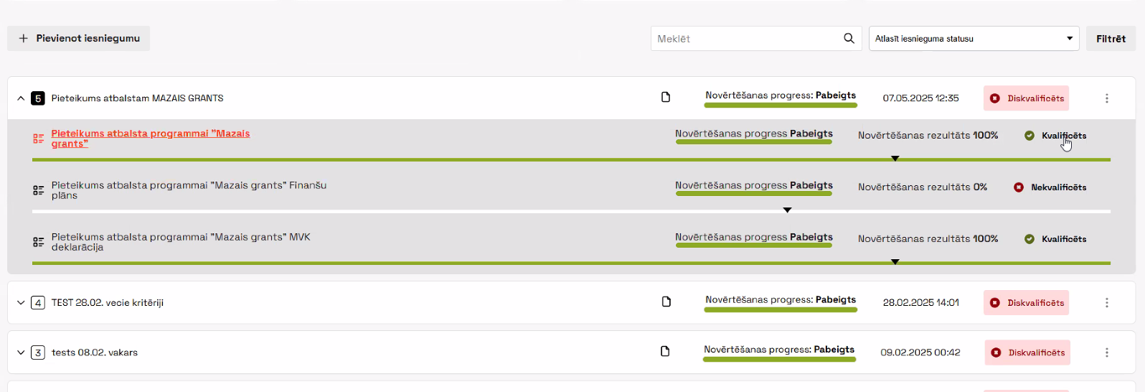The height and width of the screenshot is (392, 1145).
Task: Click form icon beside MVK deklarācija entry
Action: 39,242
